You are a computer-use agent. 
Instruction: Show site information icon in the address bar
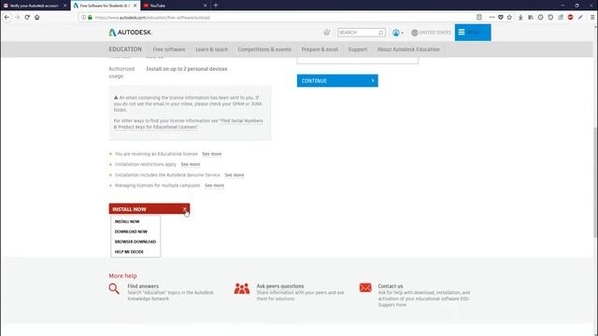(83, 17)
